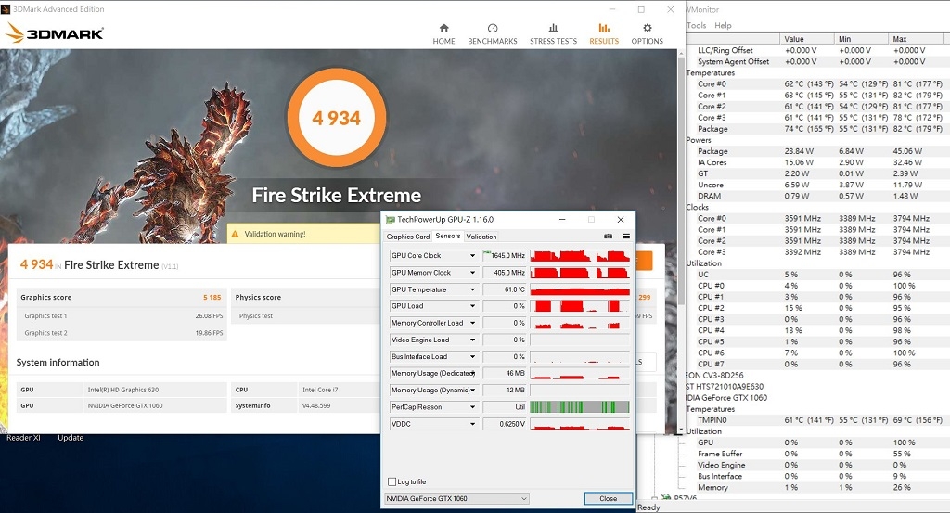The image size is (950, 513).
Task: Click PerfCap Reason green graph bar
Action: (x=580, y=407)
